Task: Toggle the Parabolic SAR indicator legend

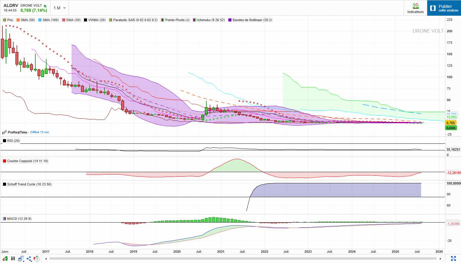Action: [x=134, y=20]
